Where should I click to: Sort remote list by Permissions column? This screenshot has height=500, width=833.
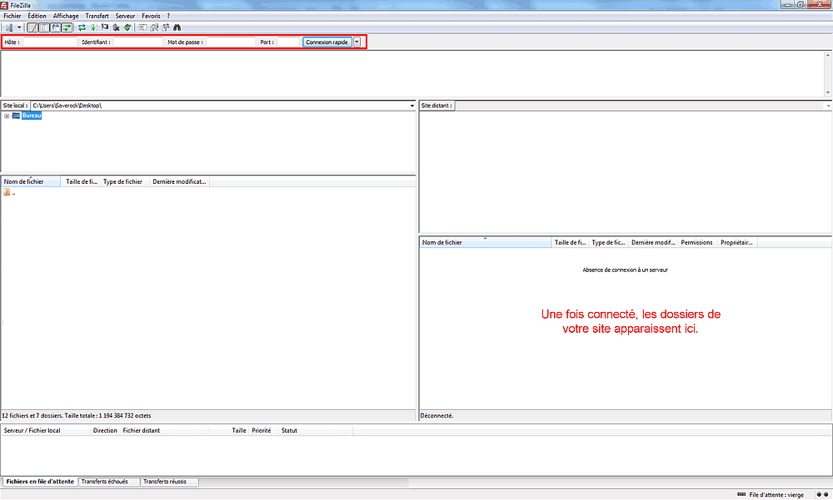[x=696, y=243]
